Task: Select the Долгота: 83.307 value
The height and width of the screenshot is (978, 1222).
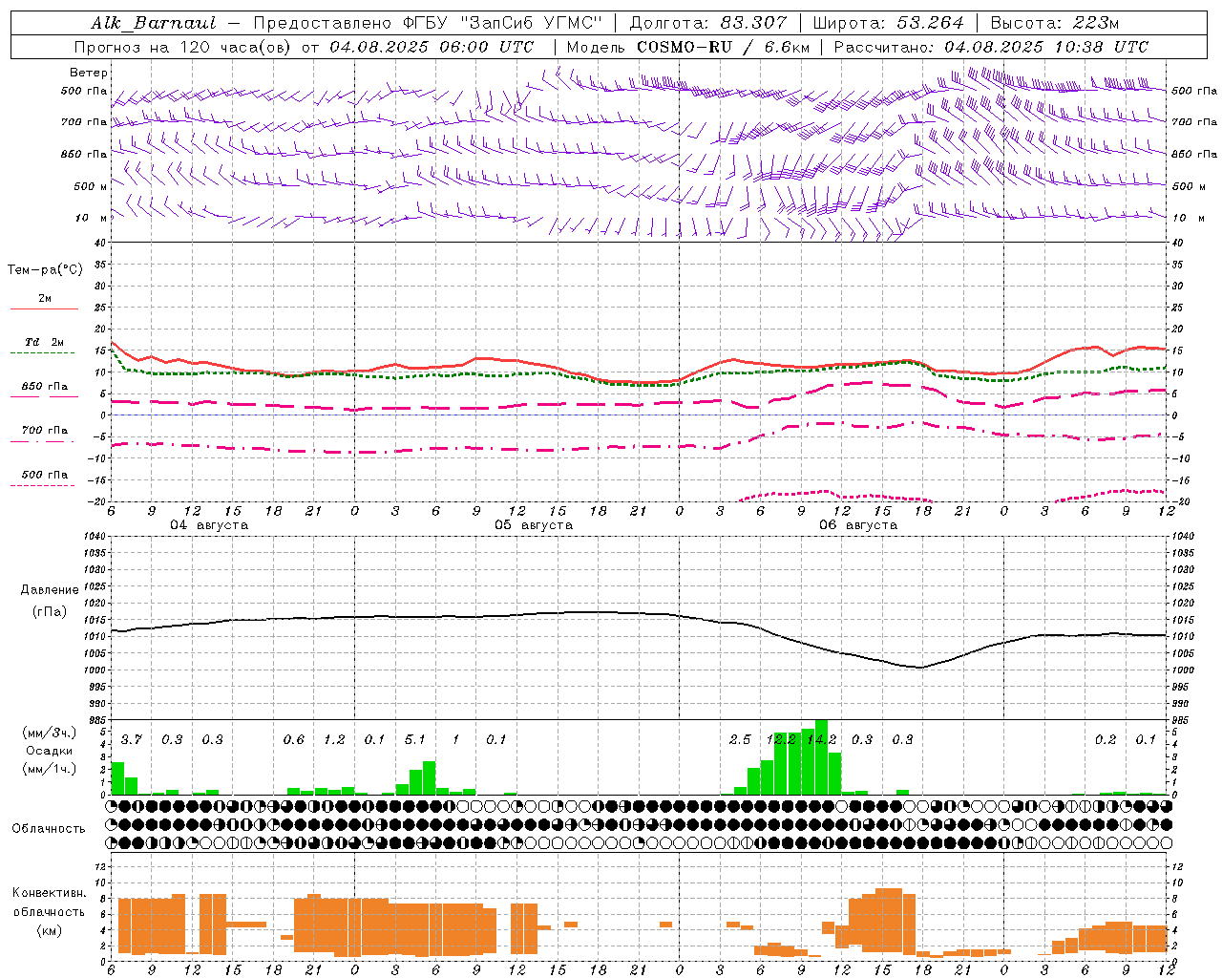Action: pos(708,23)
